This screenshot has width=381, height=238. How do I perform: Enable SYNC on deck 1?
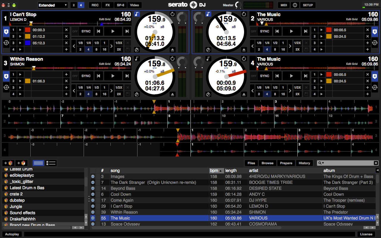pyautogui.click(x=86, y=31)
